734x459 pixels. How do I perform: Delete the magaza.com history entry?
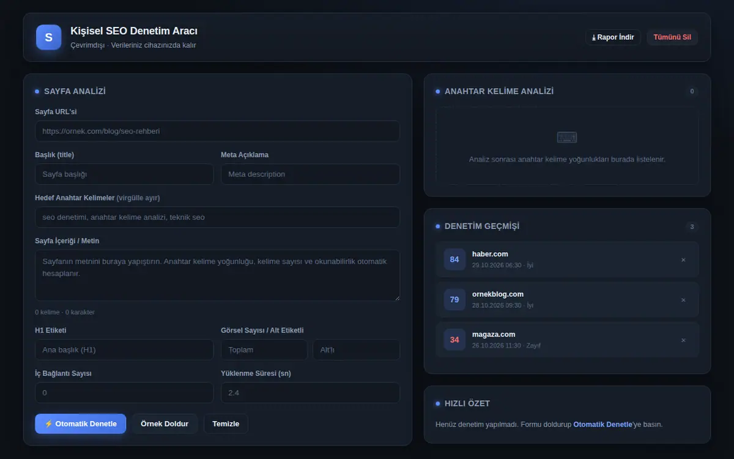[x=683, y=340]
